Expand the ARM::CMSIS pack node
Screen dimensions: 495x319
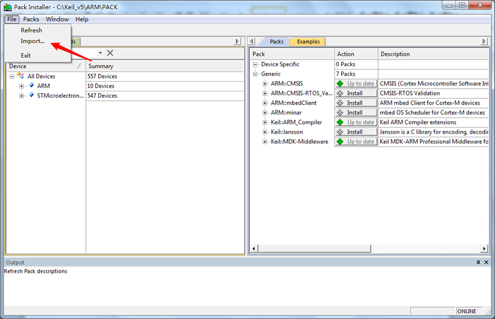coord(265,84)
